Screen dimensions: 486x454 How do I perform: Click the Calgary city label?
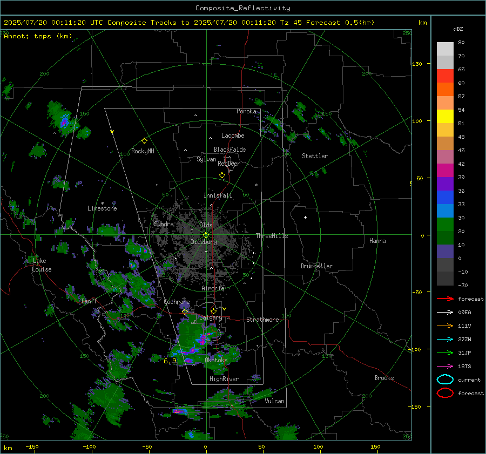point(211,317)
